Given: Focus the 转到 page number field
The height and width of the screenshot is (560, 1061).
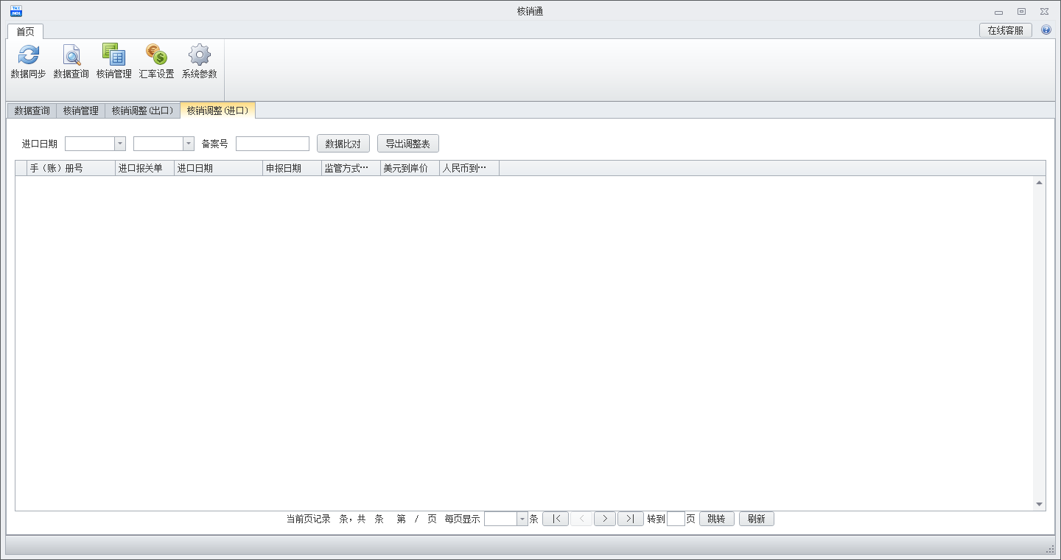Looking at the screenshot, I should pyautogui.click(x=676, y=519).
